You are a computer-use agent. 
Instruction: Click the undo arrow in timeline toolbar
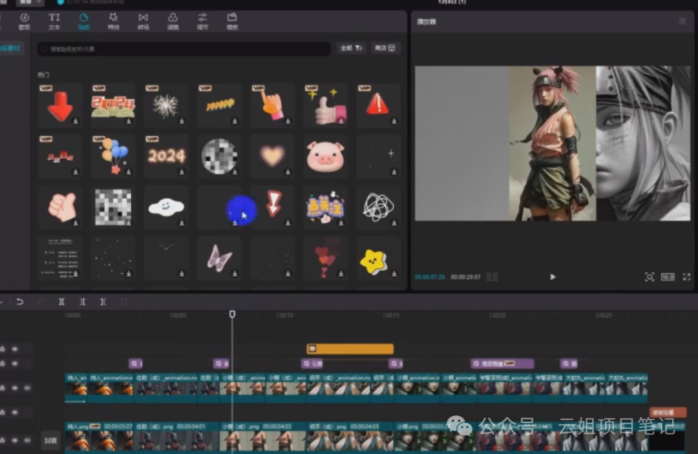(x=19, y=302)
